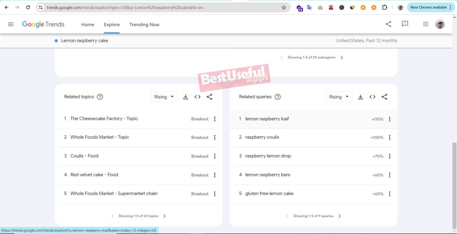Open Red velvet cake - Food topic
Viewport: 457px width, 234px height.
click(x=94, y=175)
